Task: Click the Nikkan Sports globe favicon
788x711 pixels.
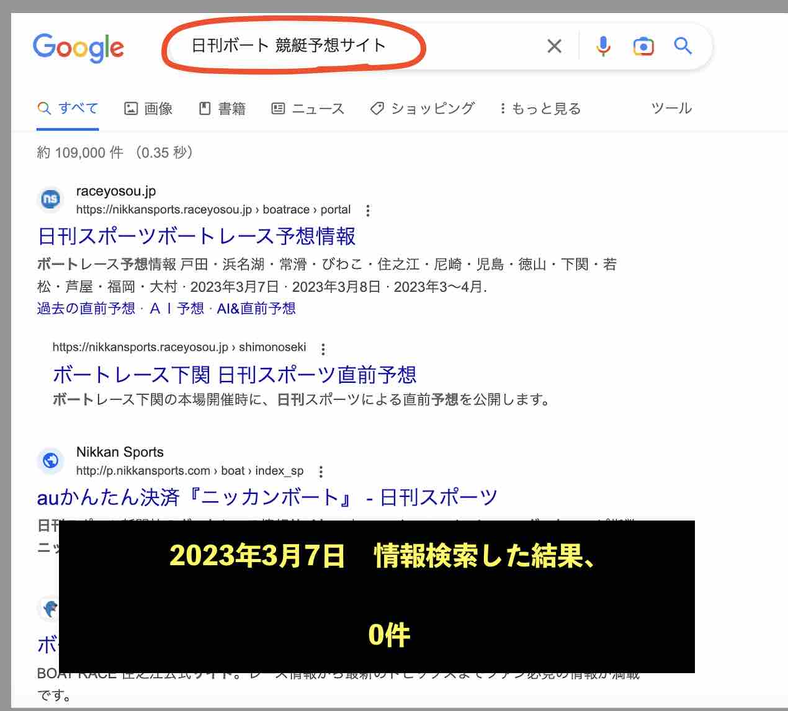Action: 50,461
